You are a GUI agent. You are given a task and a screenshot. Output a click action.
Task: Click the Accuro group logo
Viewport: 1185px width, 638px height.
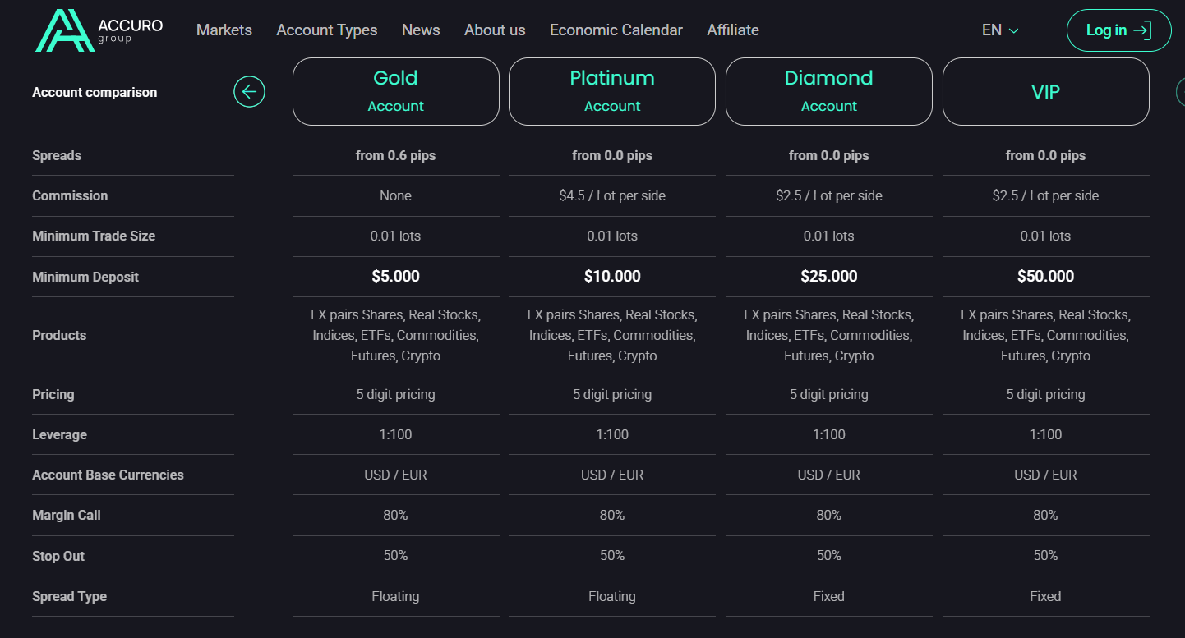(x=99, y=30)
